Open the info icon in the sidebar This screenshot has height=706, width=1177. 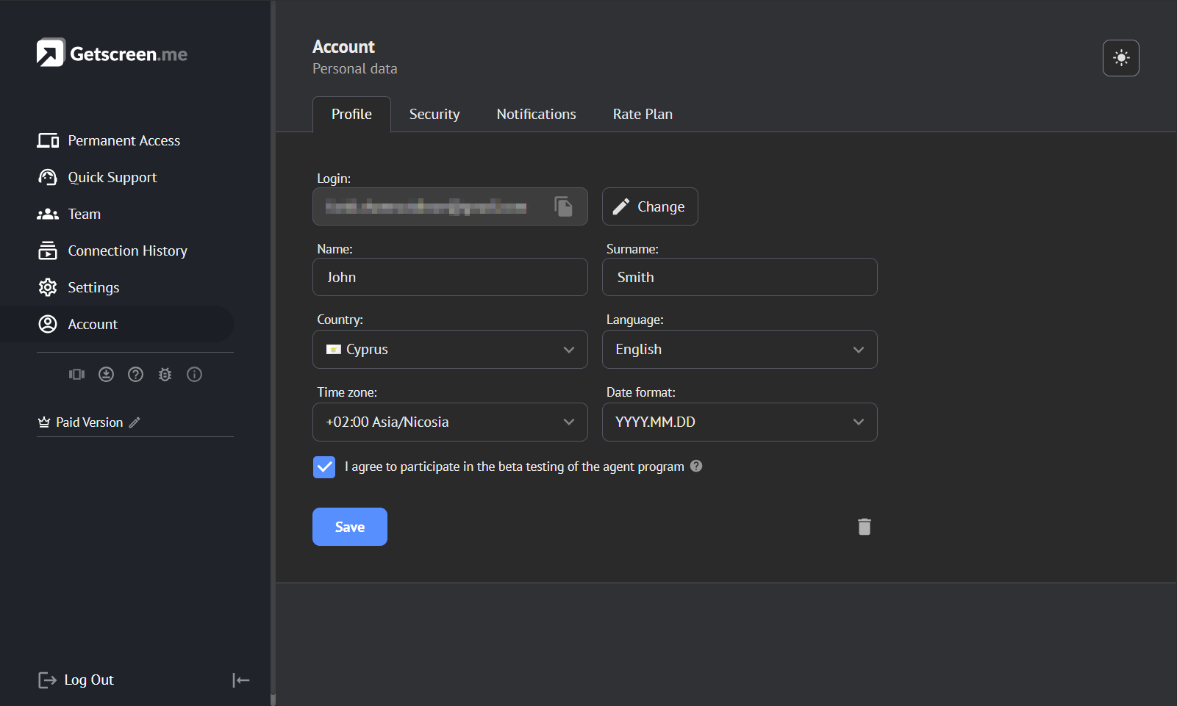coord(195,375)
